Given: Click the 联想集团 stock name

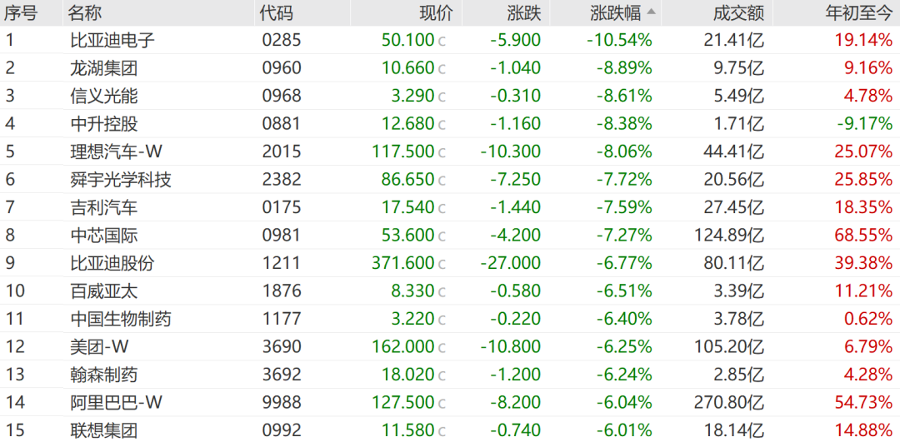Looking at the screenshot, I should [104, 431].
